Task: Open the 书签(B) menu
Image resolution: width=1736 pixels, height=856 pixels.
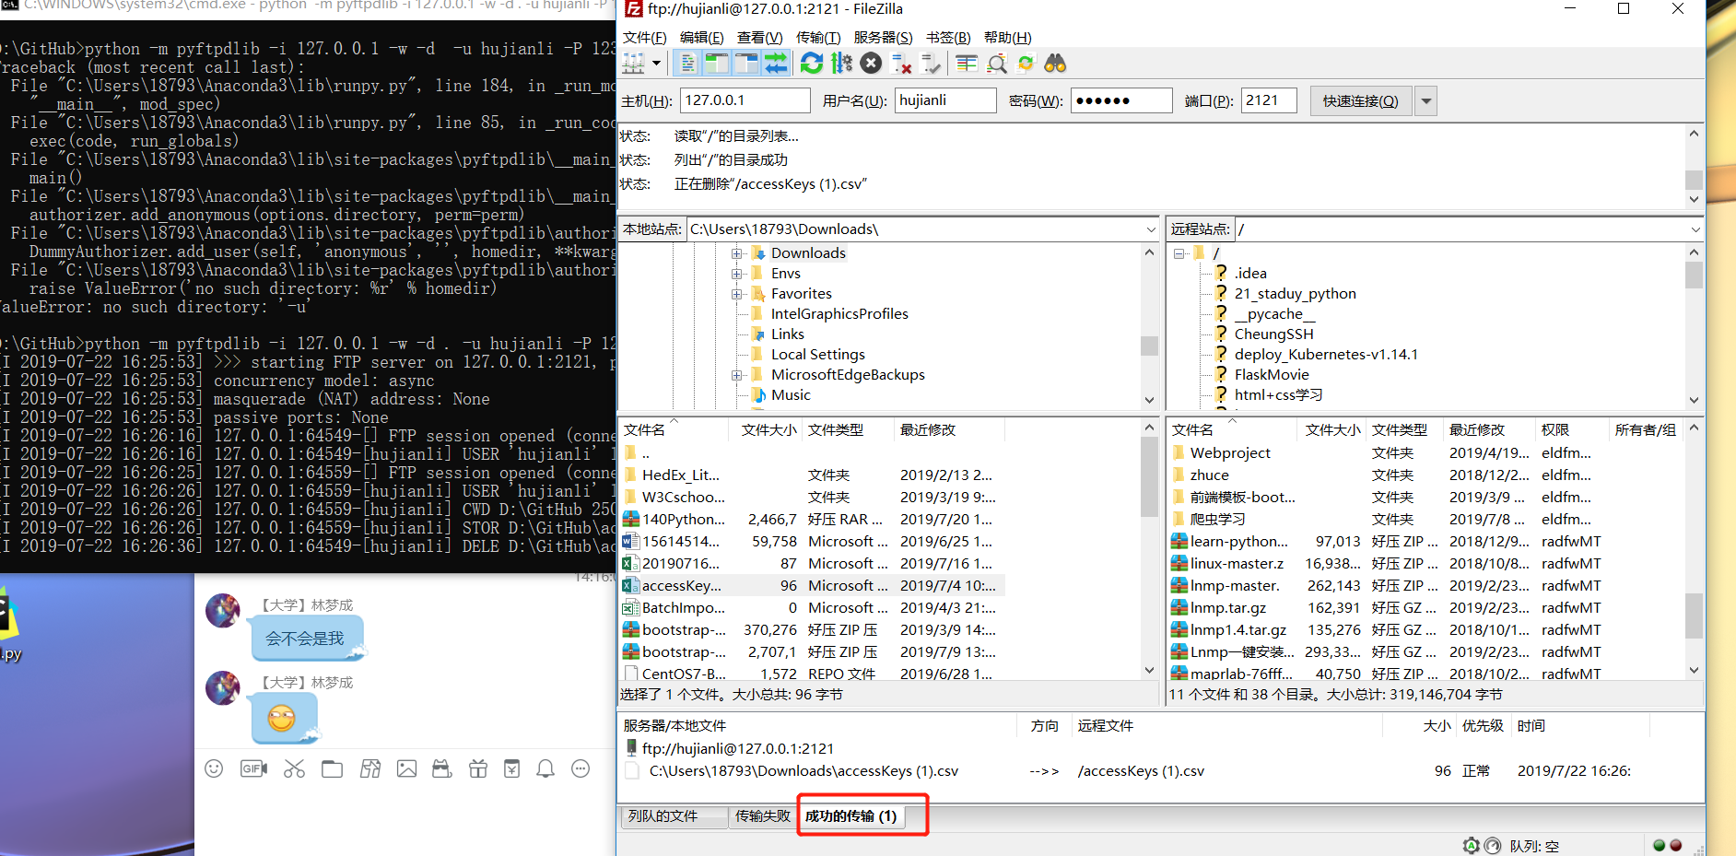Action: click(x=948, y=38)
